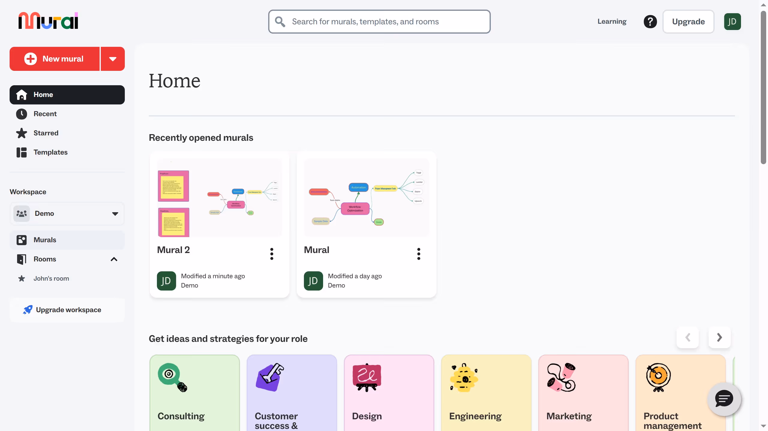Click the Home house icon
The width and height of the screenshot is (768, 431).
pyautogui.click(x=22, y=95)
